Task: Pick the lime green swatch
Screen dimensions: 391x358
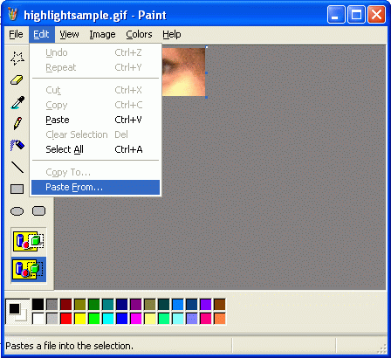Action: pos(94,319)
